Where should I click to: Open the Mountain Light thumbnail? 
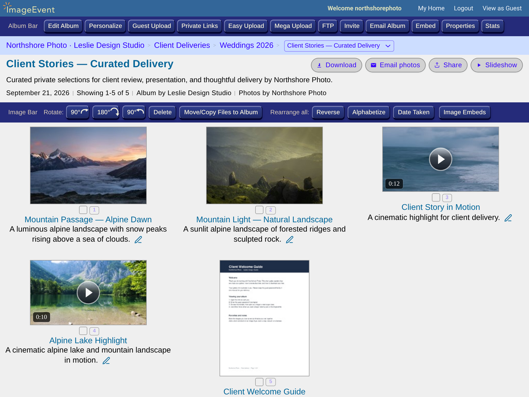(264, 165)
